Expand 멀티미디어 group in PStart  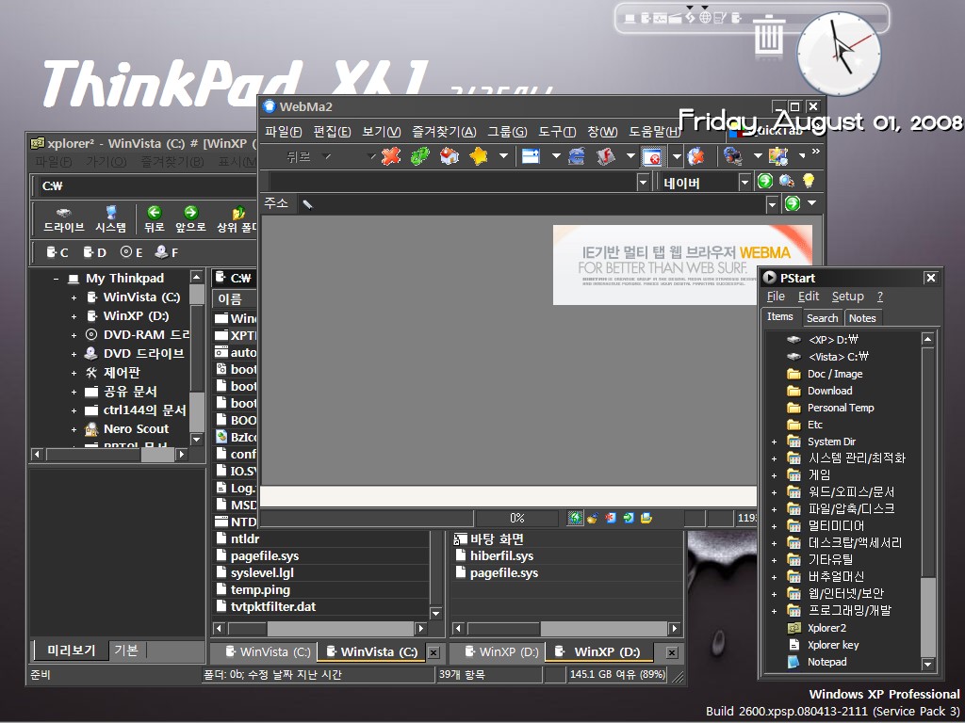pos(775,527)
